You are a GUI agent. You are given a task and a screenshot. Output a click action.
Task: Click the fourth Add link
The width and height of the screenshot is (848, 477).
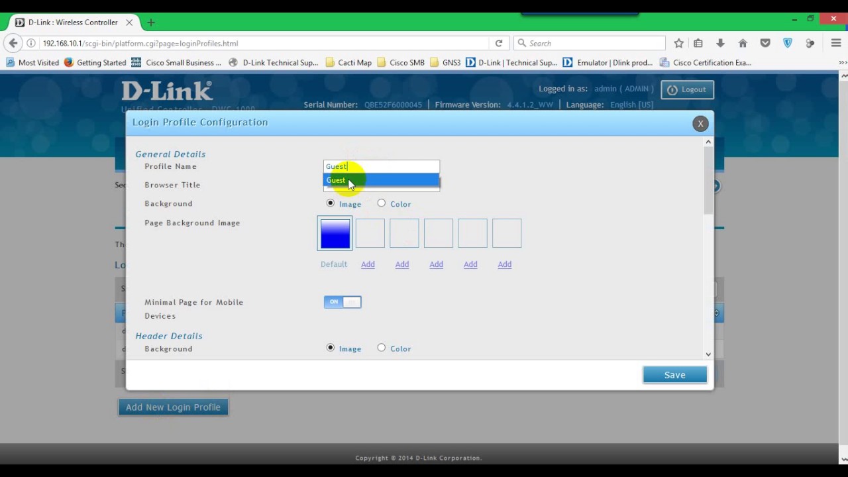[470, 264]
